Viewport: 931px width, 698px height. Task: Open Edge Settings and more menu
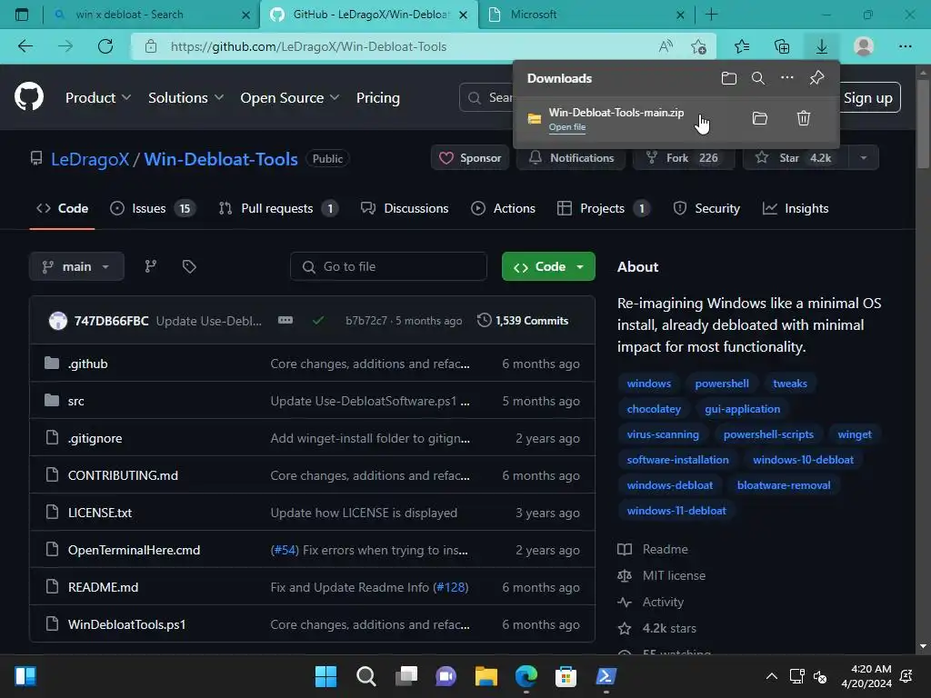905,46
